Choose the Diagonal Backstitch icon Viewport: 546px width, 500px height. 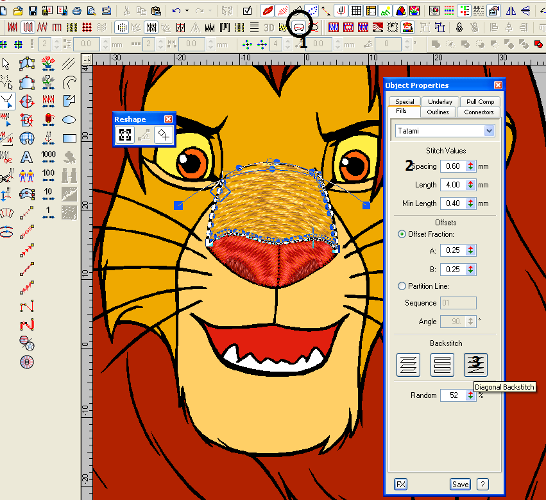click(x=475, y=365)
